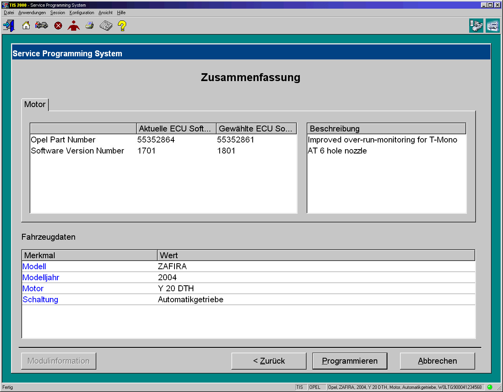Click the disabled Modulinformation button

click(x=59, y=361)
